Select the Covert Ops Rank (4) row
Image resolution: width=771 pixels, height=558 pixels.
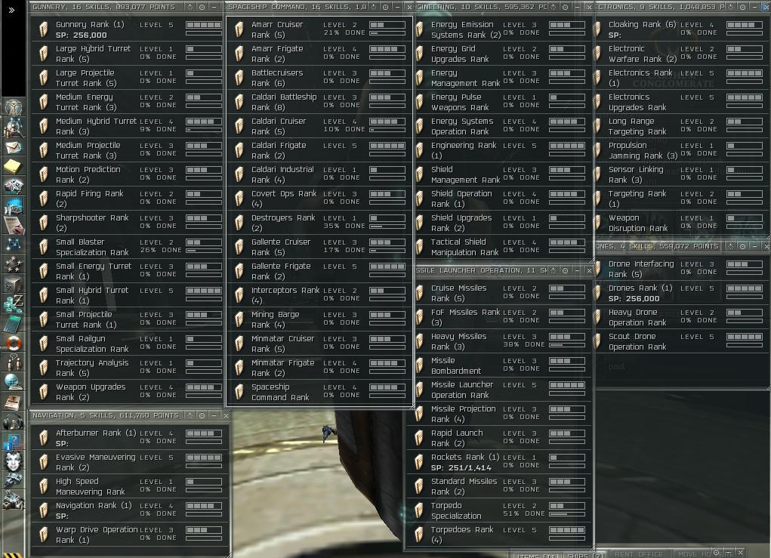coord(319,199)
